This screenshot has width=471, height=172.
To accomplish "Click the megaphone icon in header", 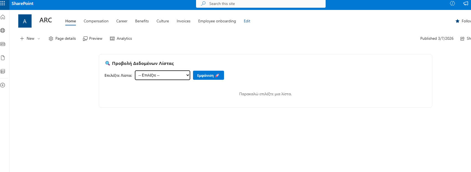I will [x=466, y=4].
